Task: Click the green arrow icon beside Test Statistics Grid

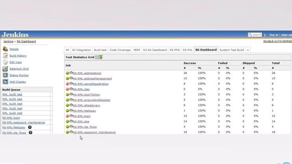Action: pos(101,57)
